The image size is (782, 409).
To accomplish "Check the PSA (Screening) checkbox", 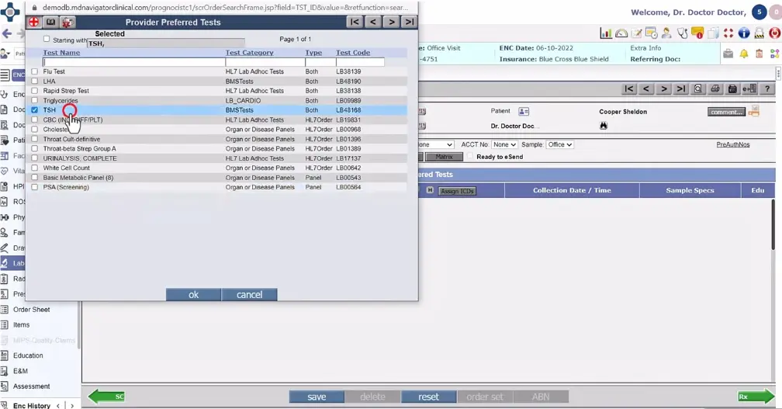I will coord(34,187).
